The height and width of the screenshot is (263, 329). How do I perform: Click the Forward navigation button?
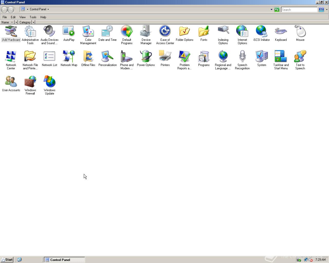click(x=11, y=10)
